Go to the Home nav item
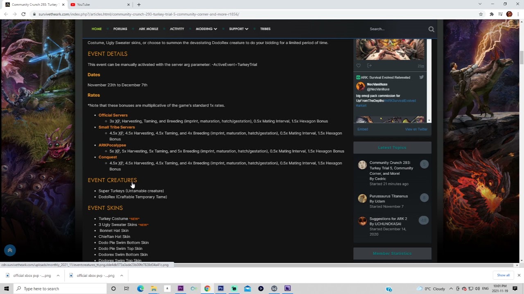This screenshot has width=524, height=294. click(97, 29)
